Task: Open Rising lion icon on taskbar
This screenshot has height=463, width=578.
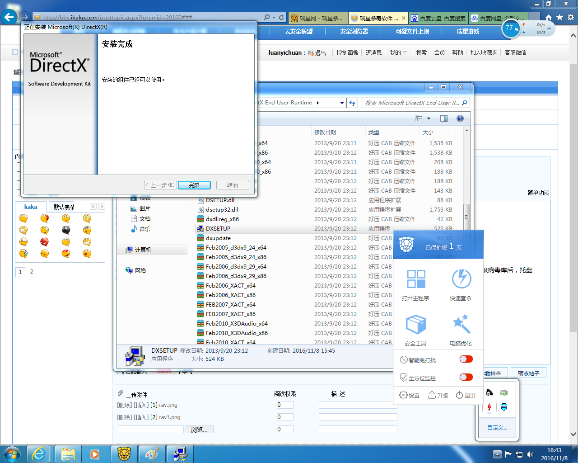Action: click(x=124, y=454)
